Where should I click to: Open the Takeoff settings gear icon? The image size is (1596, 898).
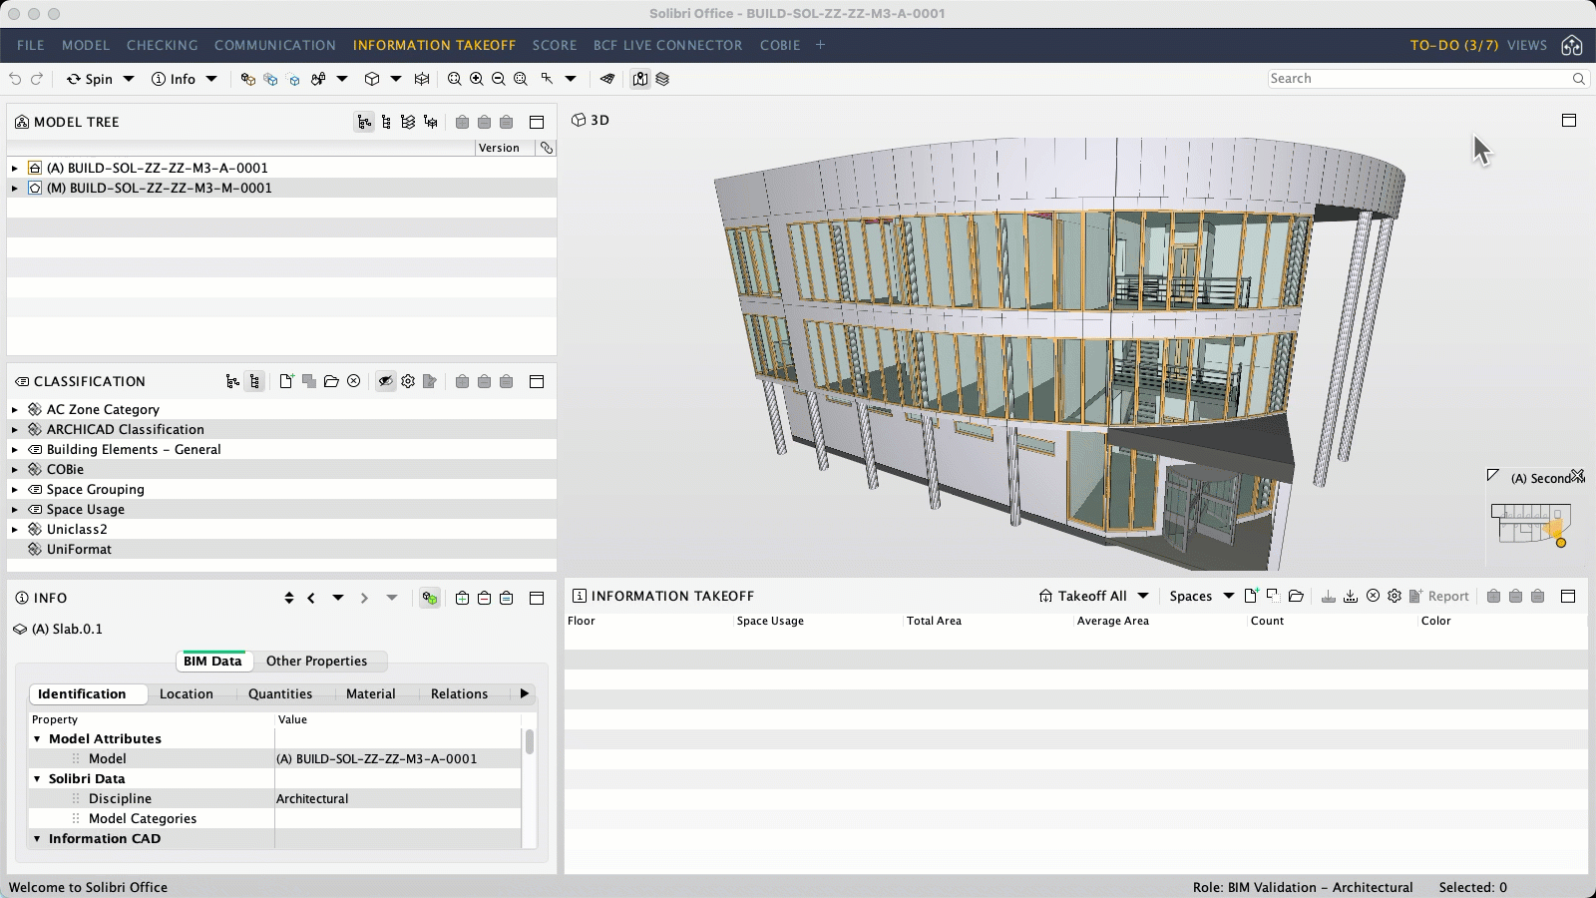coord(1395,596)
